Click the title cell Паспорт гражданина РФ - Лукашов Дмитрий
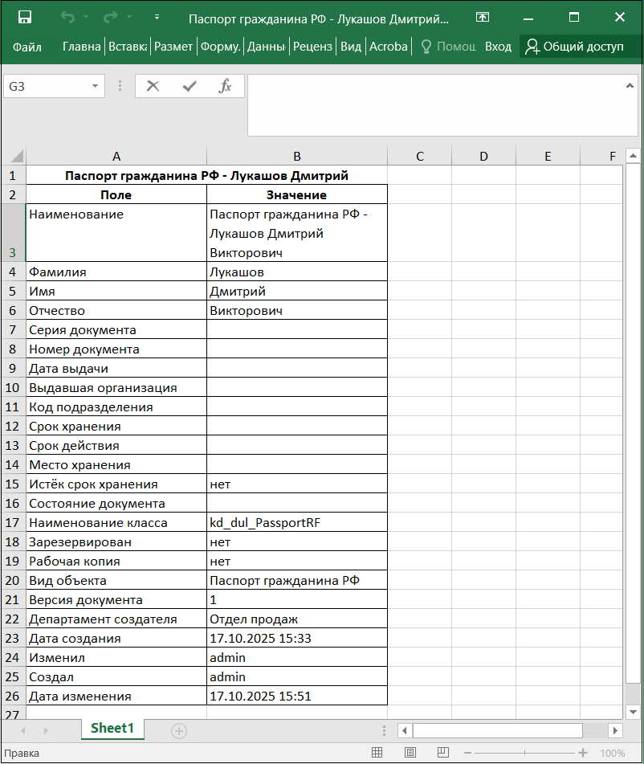 tap(206, 175)
